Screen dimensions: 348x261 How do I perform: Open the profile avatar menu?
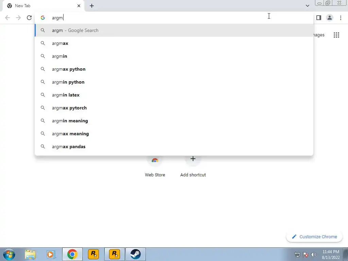pyautogui.click(x=330, y=18)
